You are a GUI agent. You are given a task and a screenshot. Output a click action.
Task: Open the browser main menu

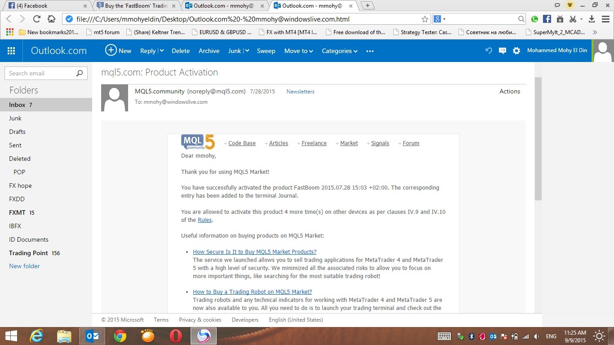(605, 19)
